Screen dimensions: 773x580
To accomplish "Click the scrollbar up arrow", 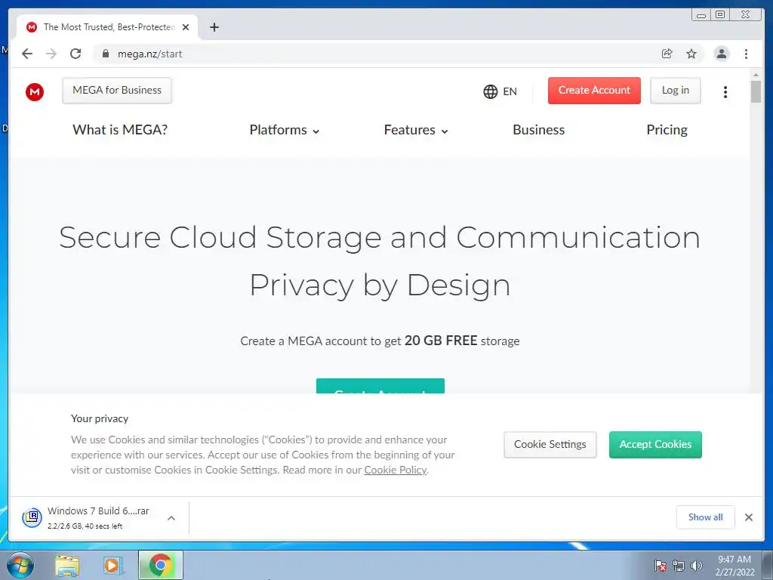I will (756, 74).
